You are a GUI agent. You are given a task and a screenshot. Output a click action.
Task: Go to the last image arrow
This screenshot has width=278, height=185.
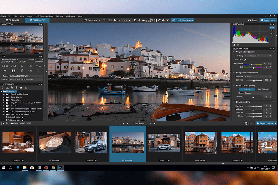[154, 123]
